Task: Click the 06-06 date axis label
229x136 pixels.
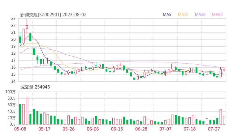Action: coord(93,129)
